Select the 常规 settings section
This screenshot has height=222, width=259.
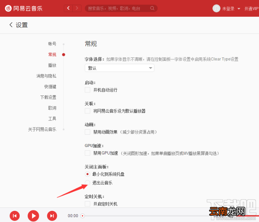pyautogui.click(x=52, y=54)
